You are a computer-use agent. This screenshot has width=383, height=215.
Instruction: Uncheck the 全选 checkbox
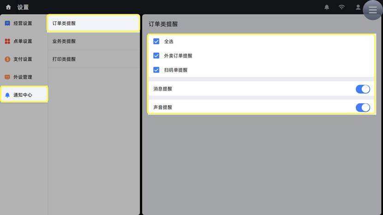click(156, 41)
